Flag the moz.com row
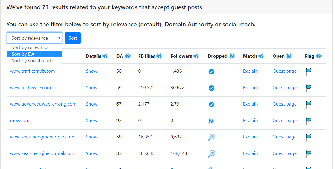 (308, 121)
